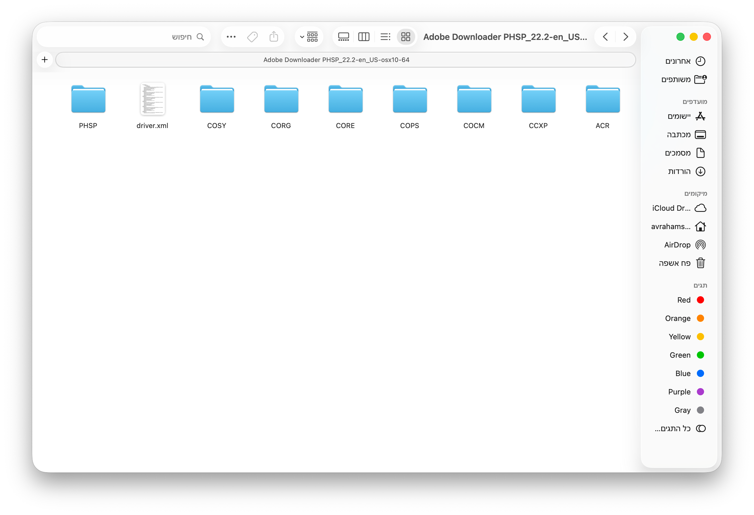
Task: Open the more actions ellipsis menu
Action: [x=231, y=37]
